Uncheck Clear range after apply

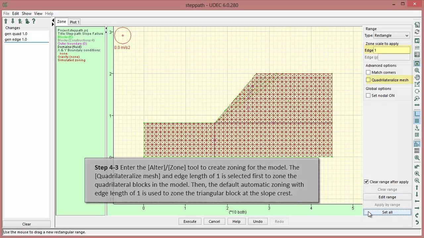point(366,182)
